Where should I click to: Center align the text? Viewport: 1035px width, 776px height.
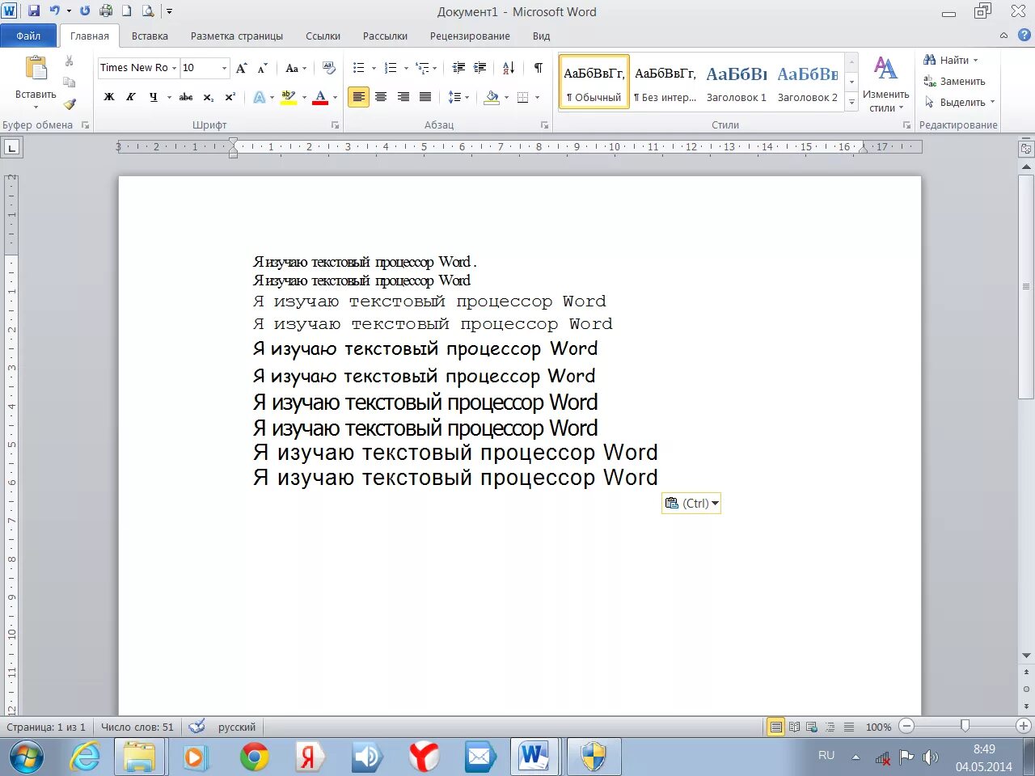pyautogui.click(x=381, y=97)
